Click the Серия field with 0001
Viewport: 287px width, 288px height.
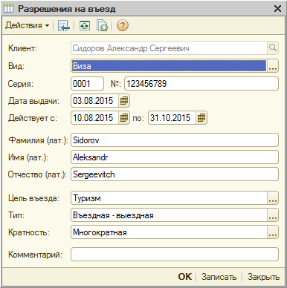click(87, 84)
